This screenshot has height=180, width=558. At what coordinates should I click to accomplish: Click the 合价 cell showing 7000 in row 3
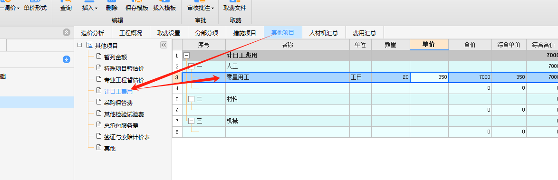point(470,77)
